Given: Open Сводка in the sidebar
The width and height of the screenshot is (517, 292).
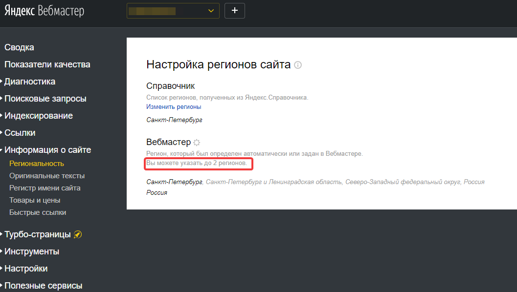Looking at the screenshot, I should tap(19, 47).
